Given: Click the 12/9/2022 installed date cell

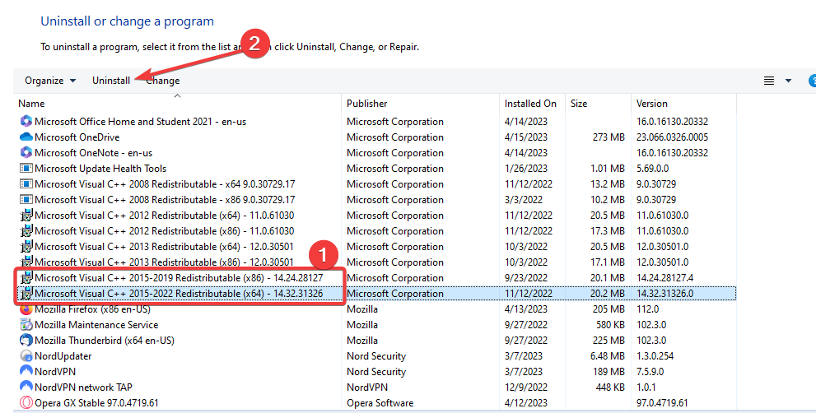Looking at the screenshot, I should (525, 387).
